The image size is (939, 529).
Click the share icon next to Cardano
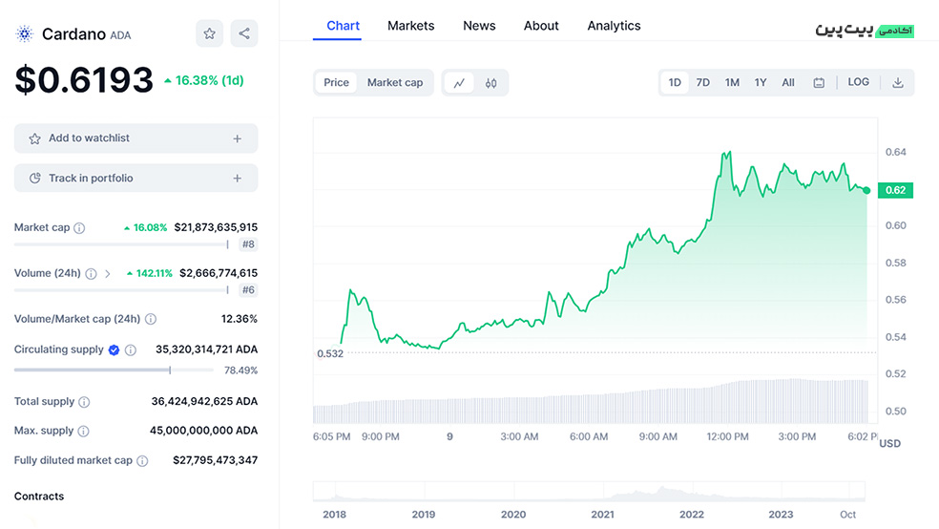[244, 33]
